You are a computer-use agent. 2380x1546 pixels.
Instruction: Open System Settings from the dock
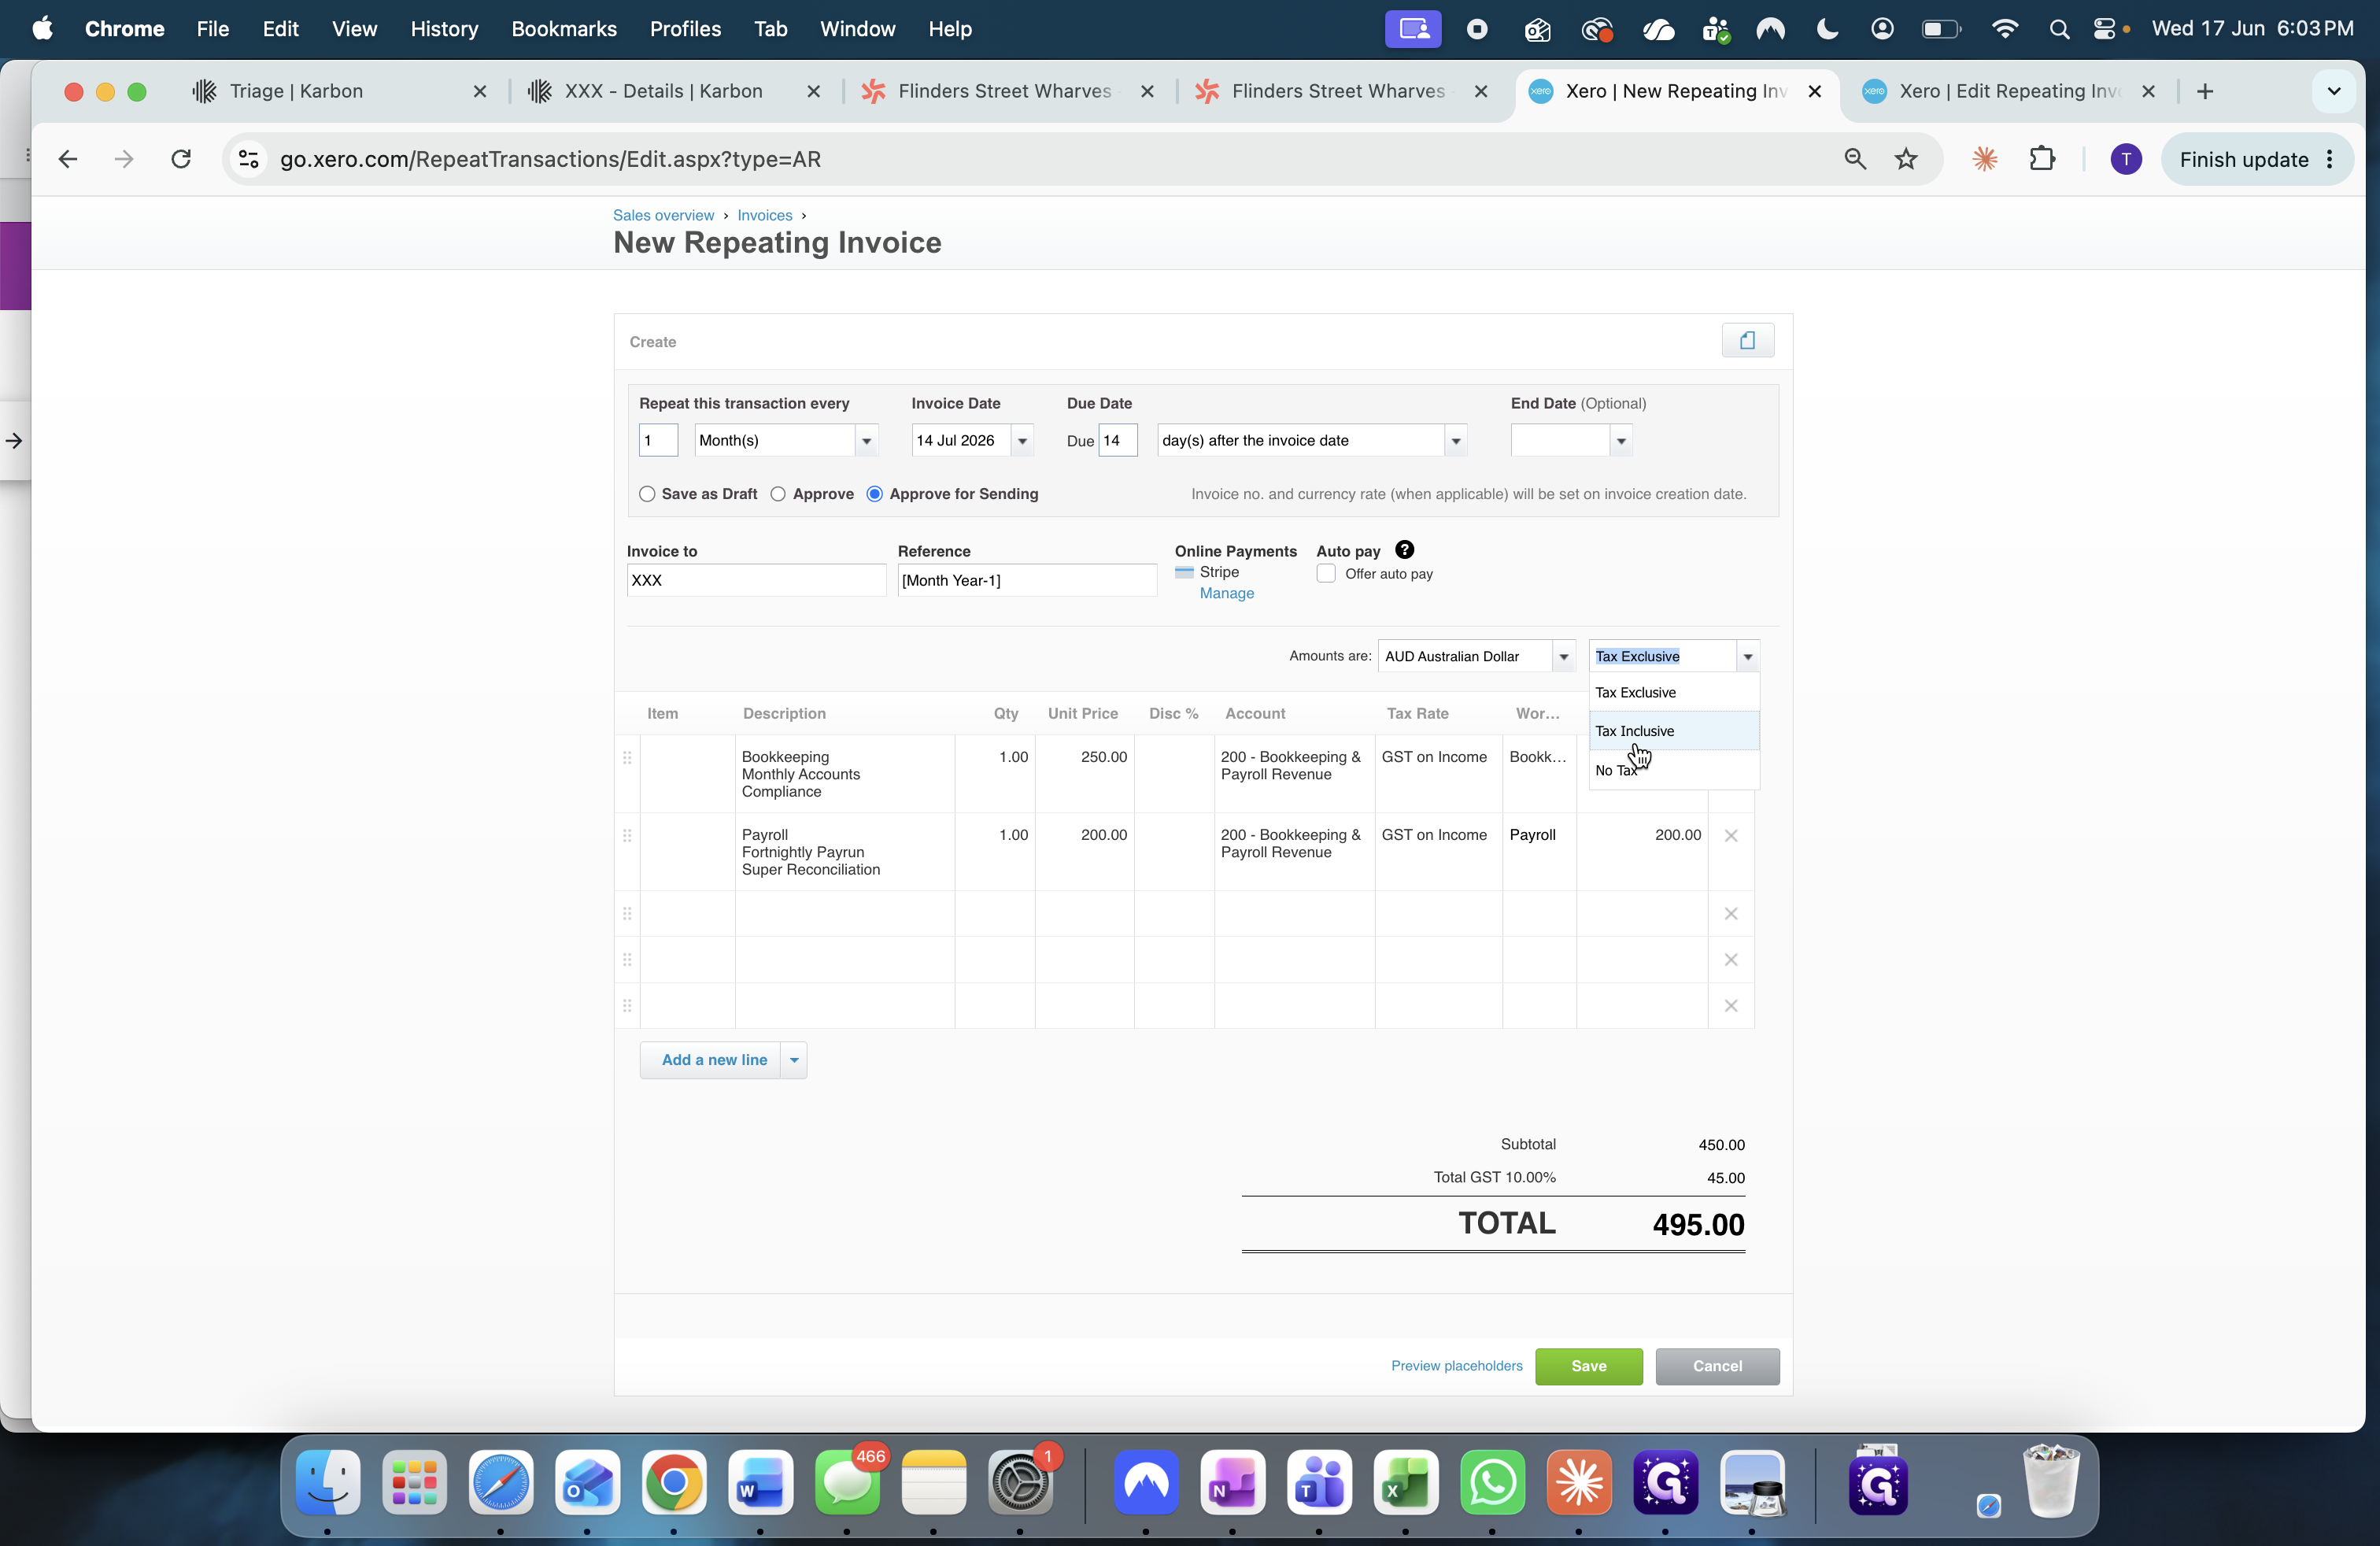(x=1020, y=1482)
